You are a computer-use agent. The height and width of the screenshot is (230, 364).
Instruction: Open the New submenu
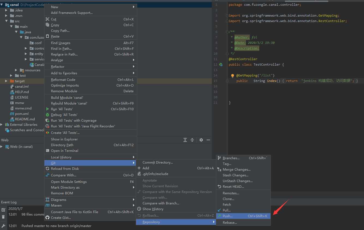(x=91, y=7)
